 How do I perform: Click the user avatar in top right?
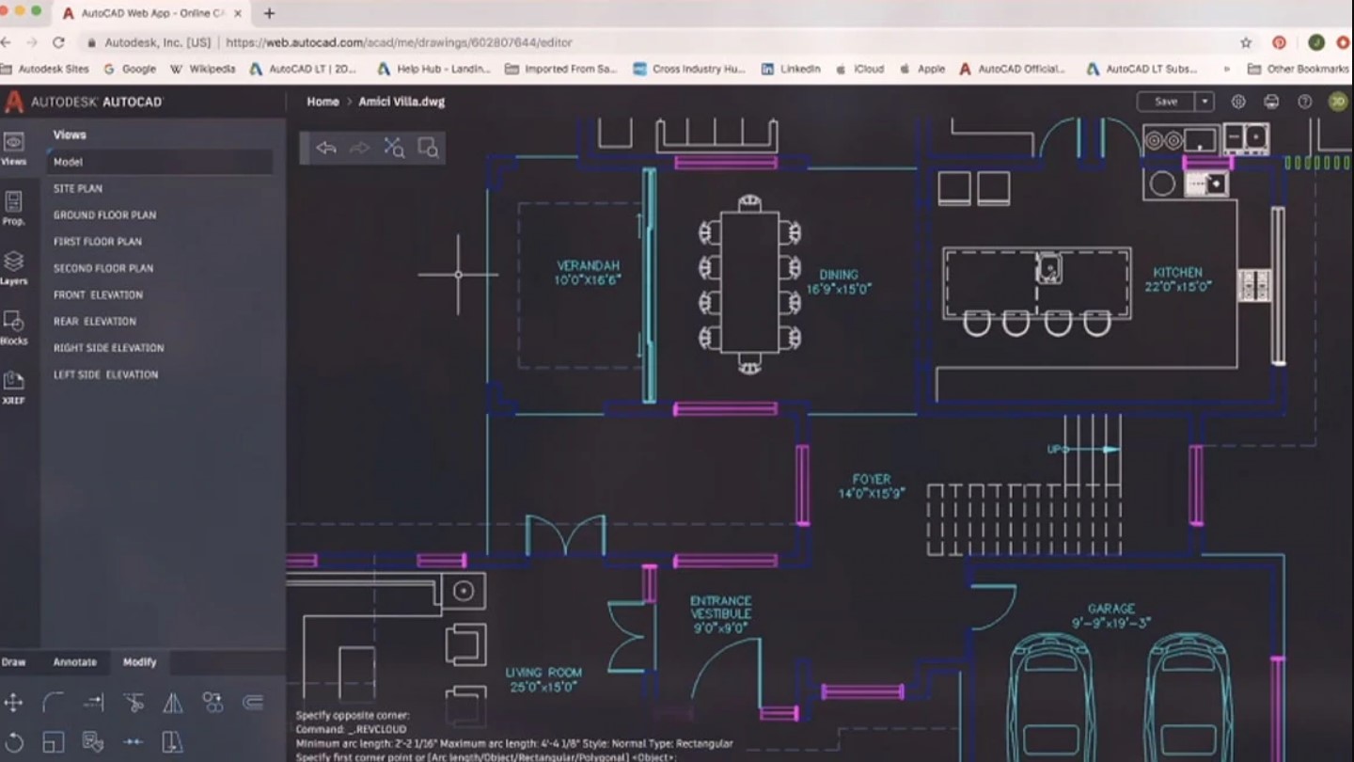[1336, 102]
